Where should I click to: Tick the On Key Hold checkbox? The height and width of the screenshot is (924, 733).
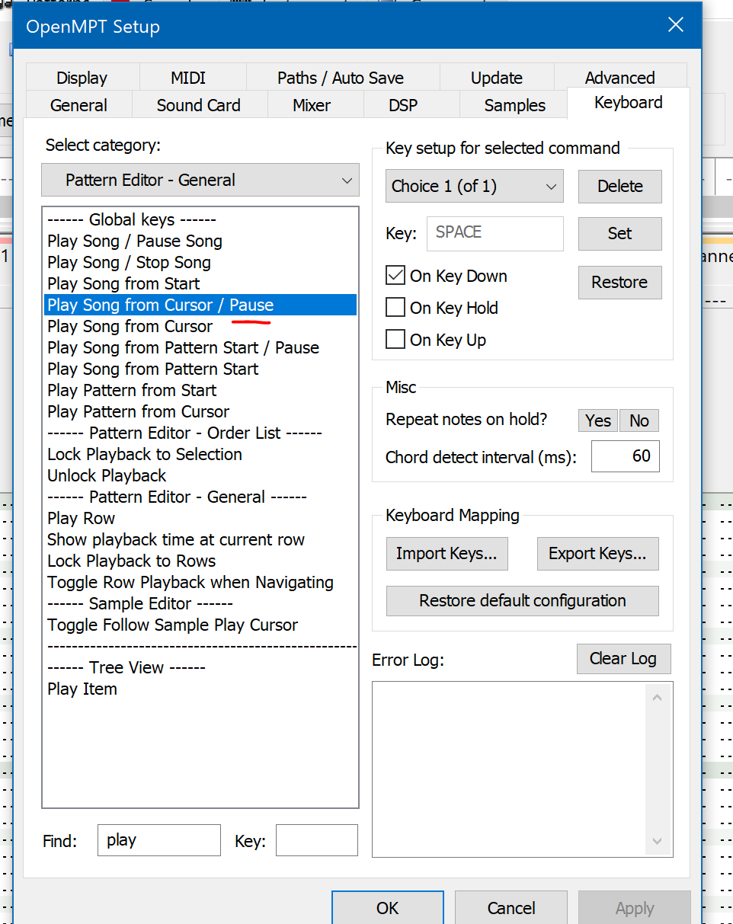pos(395,308)
